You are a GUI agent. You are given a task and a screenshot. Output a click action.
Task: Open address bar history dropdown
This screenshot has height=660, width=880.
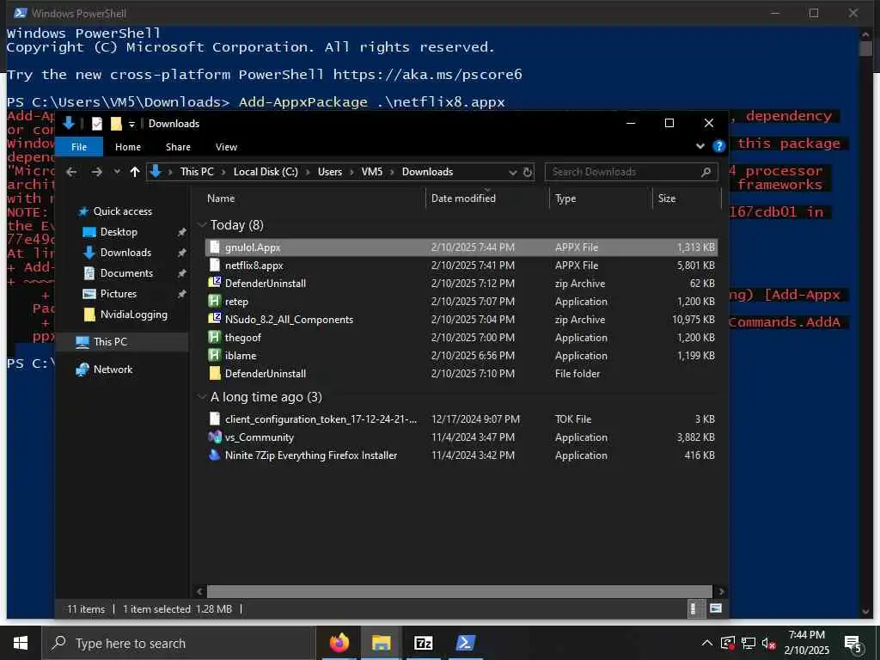(512, 172)
